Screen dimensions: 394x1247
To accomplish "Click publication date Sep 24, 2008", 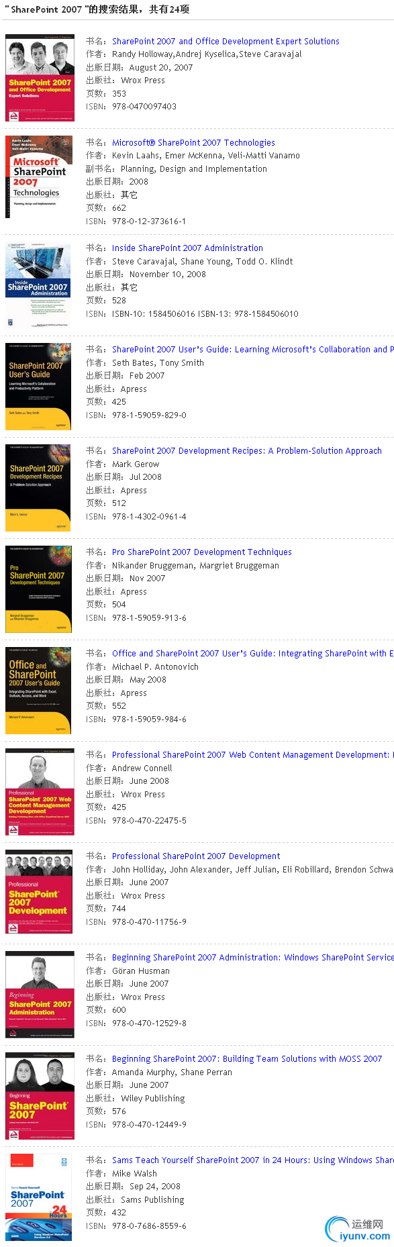I will tap(155, 1186).
